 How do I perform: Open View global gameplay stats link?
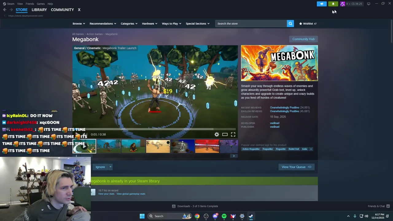[x=131, y=194]
